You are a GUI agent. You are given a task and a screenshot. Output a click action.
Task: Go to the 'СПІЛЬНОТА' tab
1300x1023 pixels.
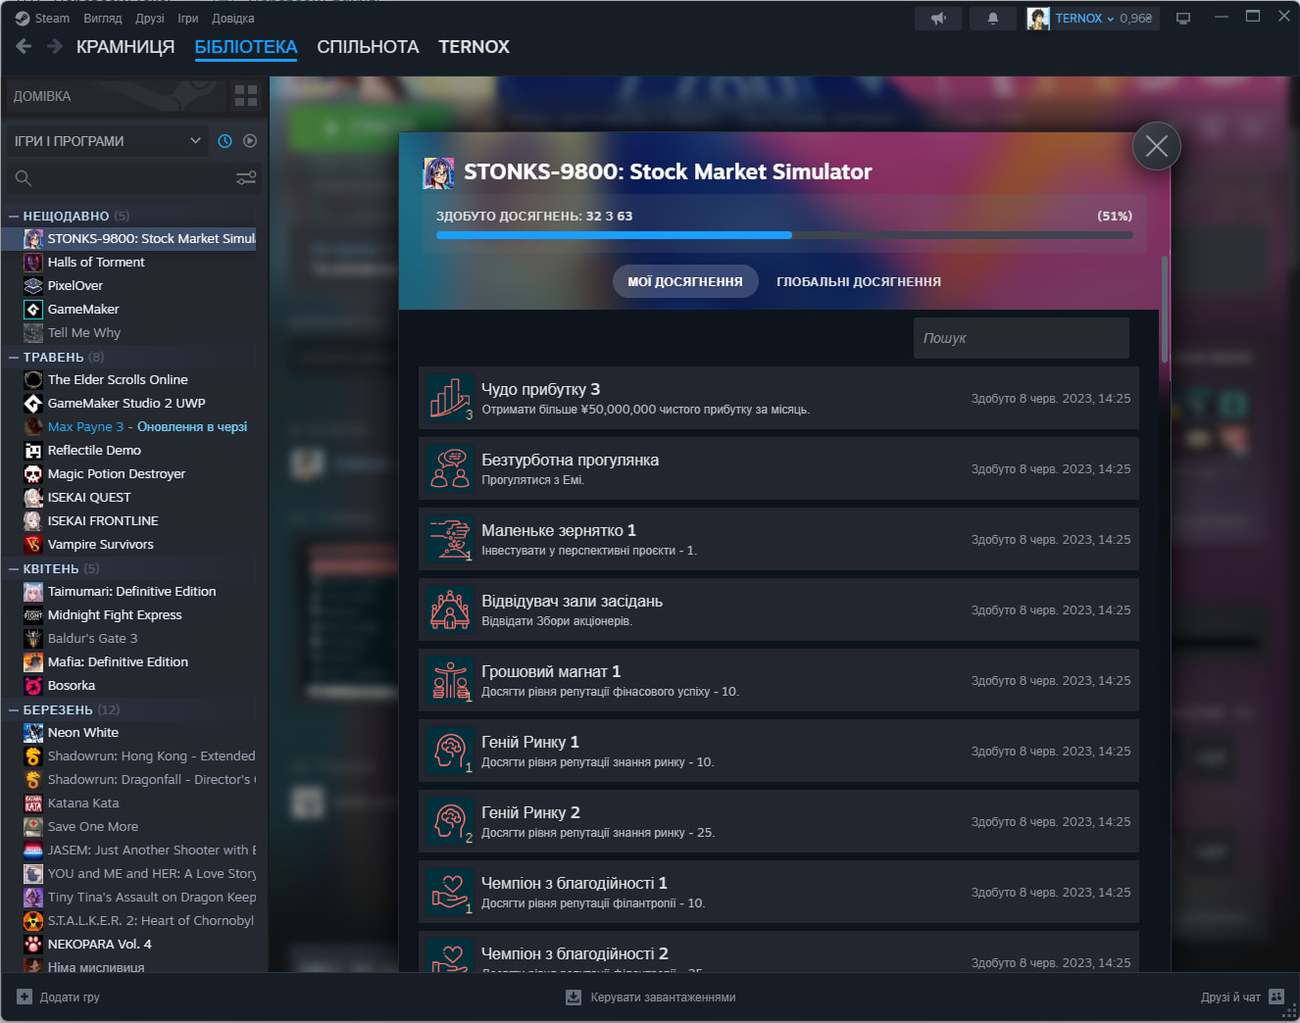(x=368, y=47)
